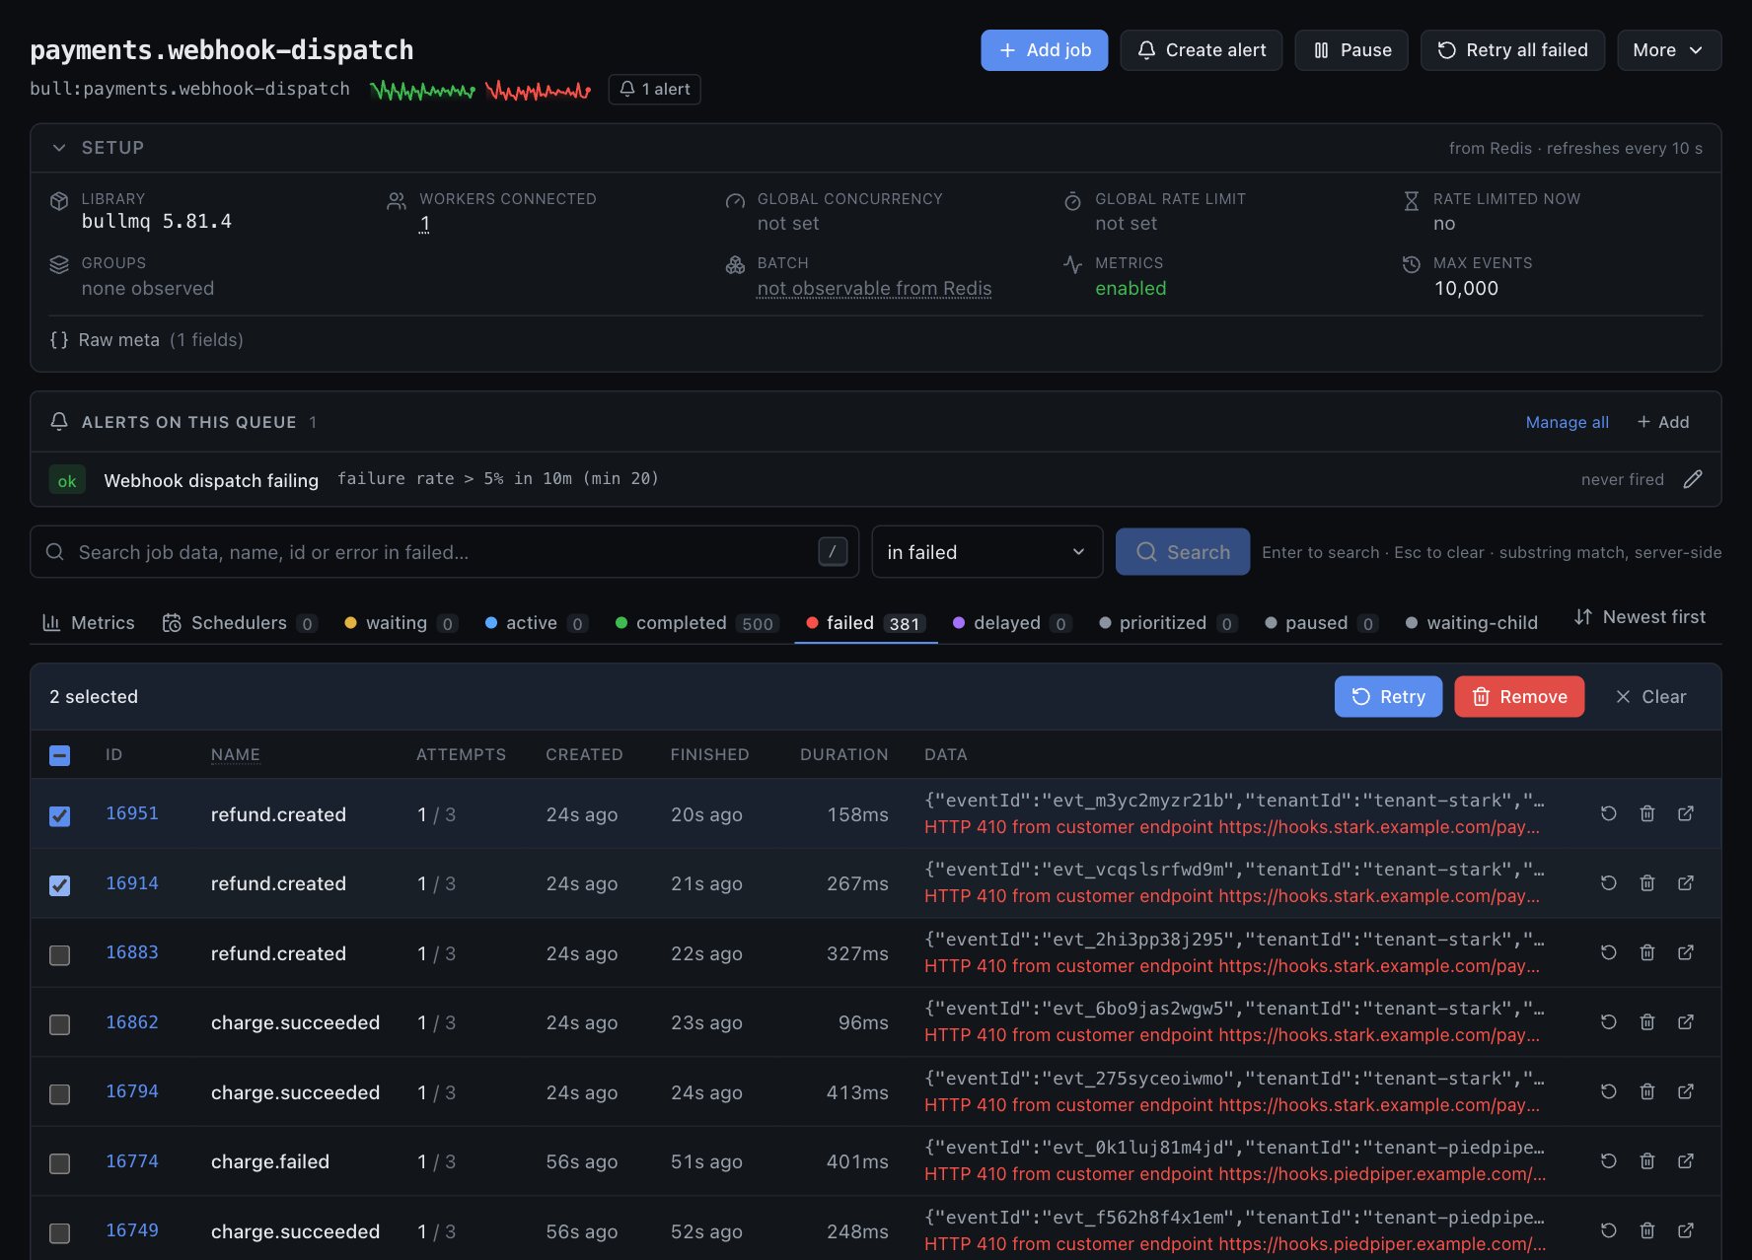The width and height of the screenshot is (1752, 1260).
Task: Open the waiting jobs tab
Action: point(401,623)
